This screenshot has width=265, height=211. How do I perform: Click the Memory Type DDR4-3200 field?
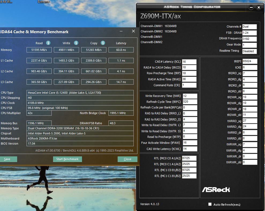[x=80, y=128]
